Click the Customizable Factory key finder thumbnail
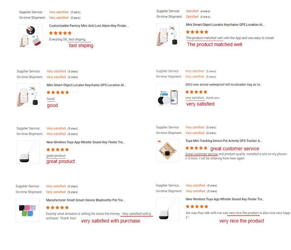This screenshot has width=291, height=250. pos(31,35)
